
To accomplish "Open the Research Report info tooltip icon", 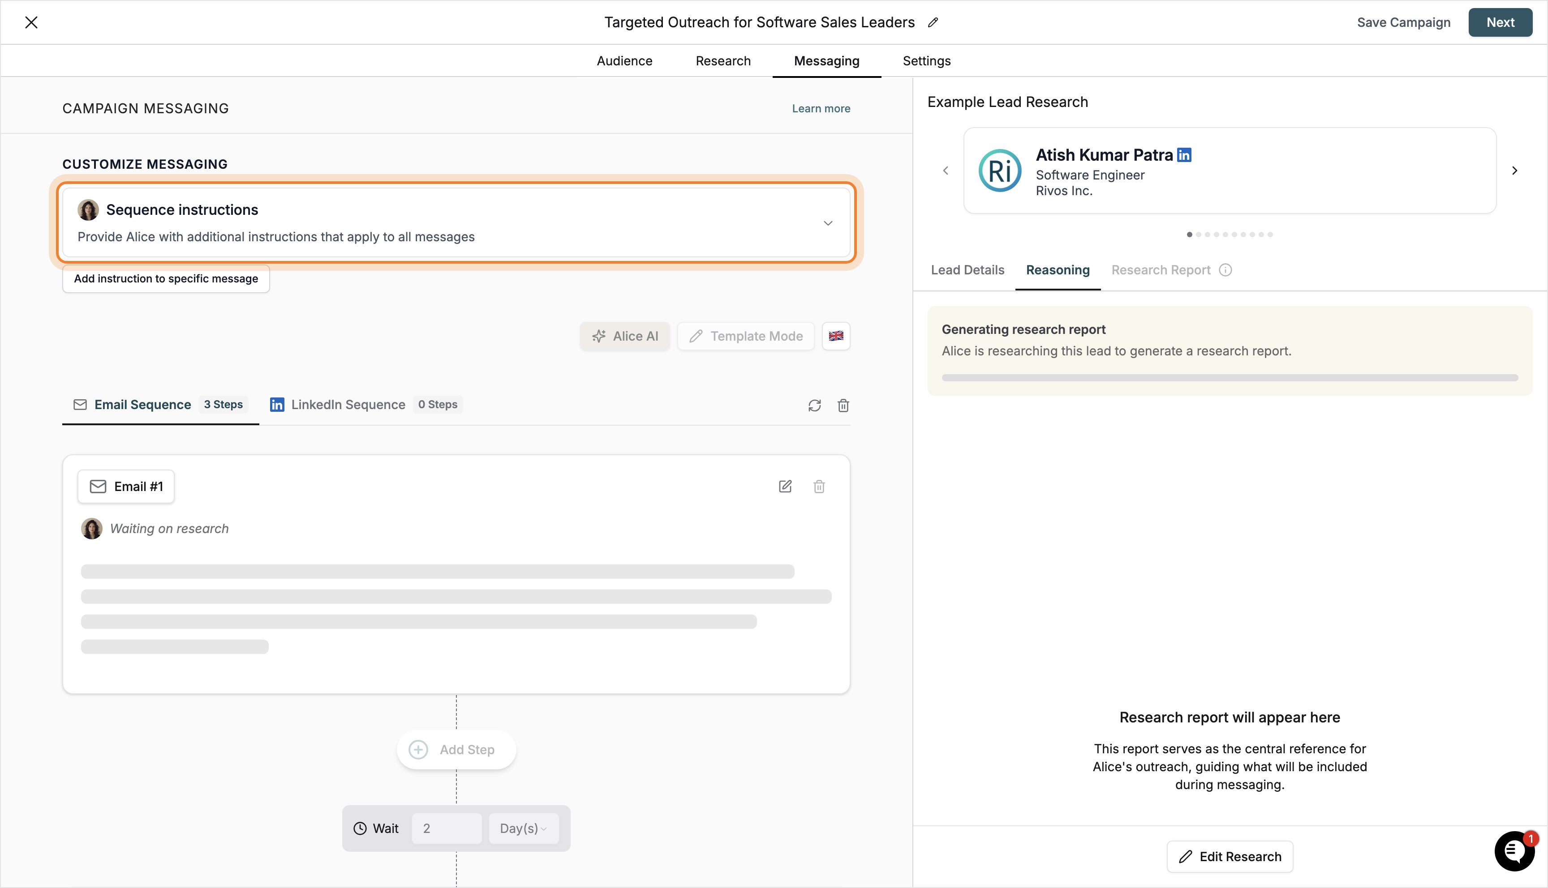I will coord(1227,269).
